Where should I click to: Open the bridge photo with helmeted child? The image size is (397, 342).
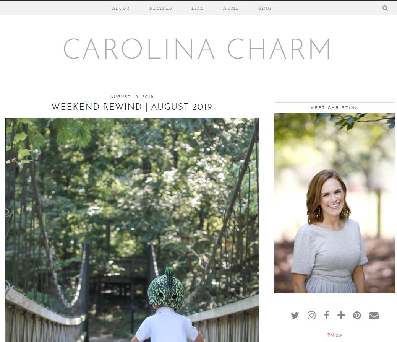(132, 230)
